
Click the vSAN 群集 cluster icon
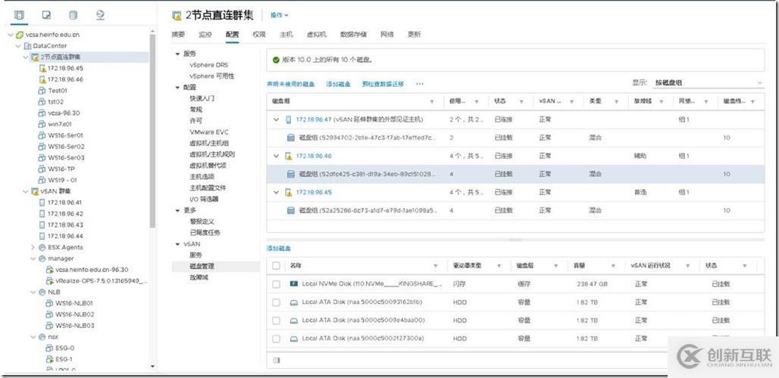point(35,191)
